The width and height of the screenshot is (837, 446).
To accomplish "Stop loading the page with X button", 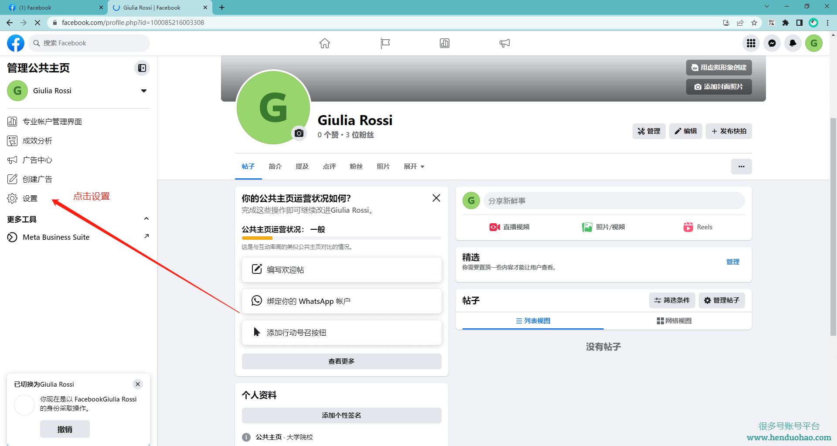I will point(37,23).
